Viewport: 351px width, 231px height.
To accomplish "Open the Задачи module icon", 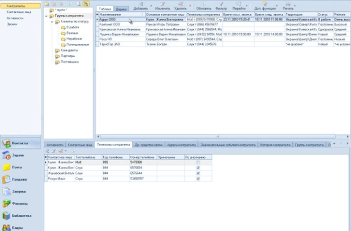I will (x=6, y=155).
